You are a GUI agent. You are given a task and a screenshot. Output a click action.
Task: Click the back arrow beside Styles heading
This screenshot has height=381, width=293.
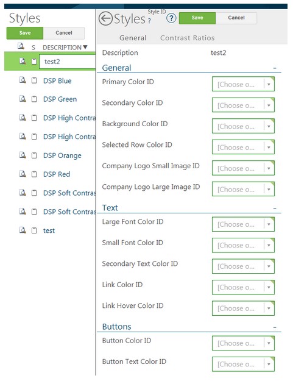point(105,19)
